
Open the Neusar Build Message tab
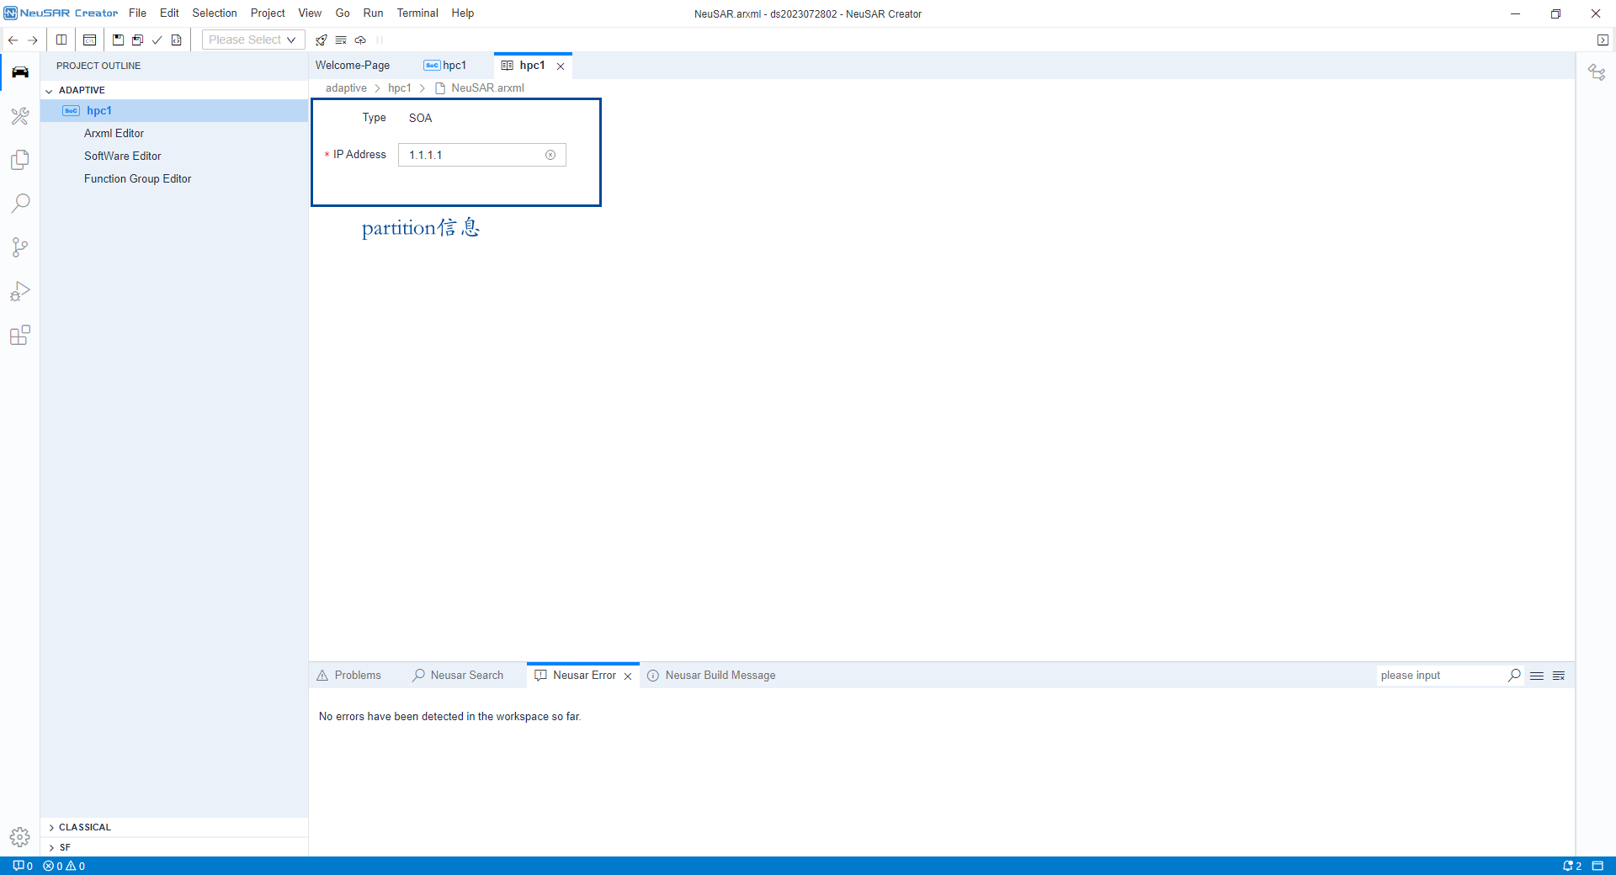point(720,675)
